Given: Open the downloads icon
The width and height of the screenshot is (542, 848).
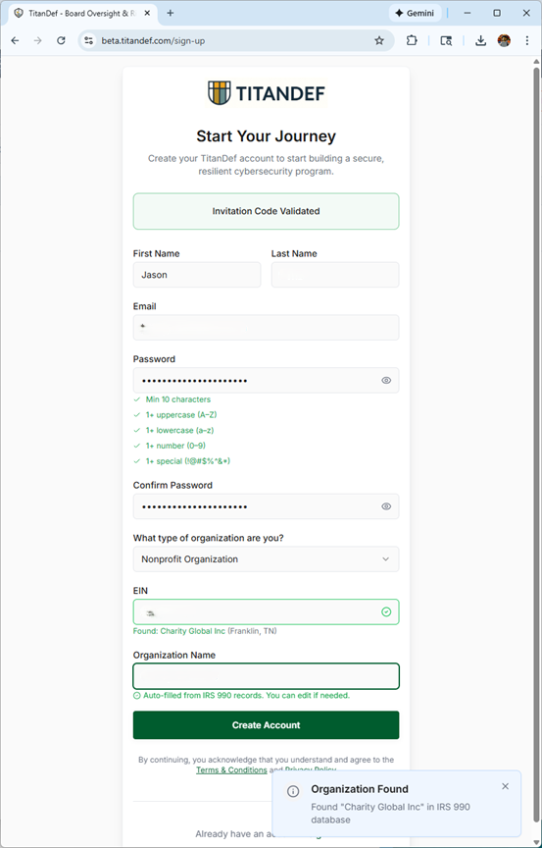Looking at the screenshot, I should click(480, 40).
